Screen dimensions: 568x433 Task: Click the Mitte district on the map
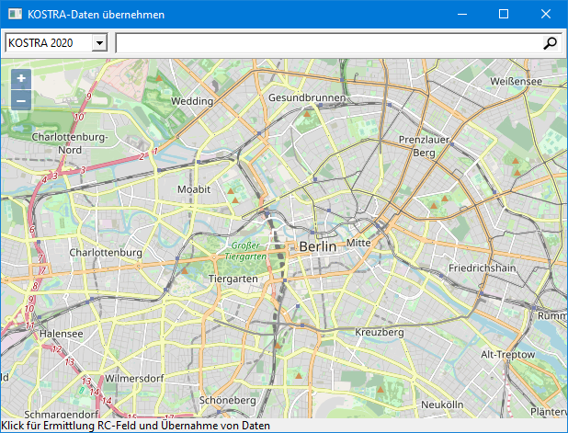(x=358, y=244)
